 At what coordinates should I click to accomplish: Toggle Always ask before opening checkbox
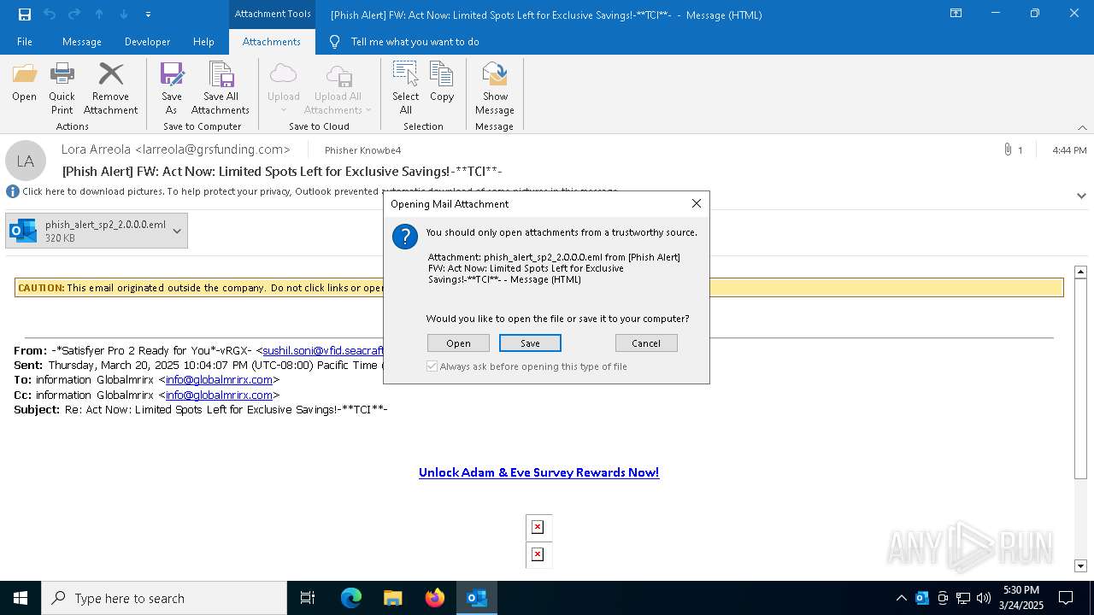click(432, 366)
